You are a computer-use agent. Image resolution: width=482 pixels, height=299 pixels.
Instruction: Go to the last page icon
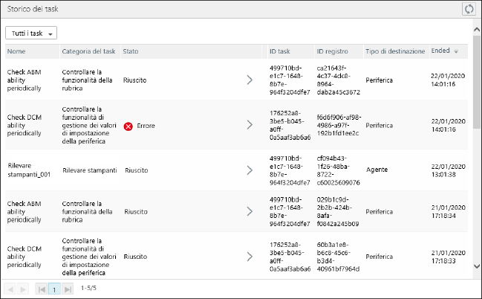(x=68, y=289)
